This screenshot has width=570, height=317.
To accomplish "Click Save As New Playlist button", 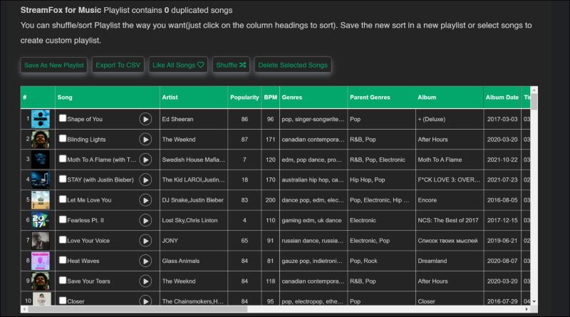I will (54, 65).
